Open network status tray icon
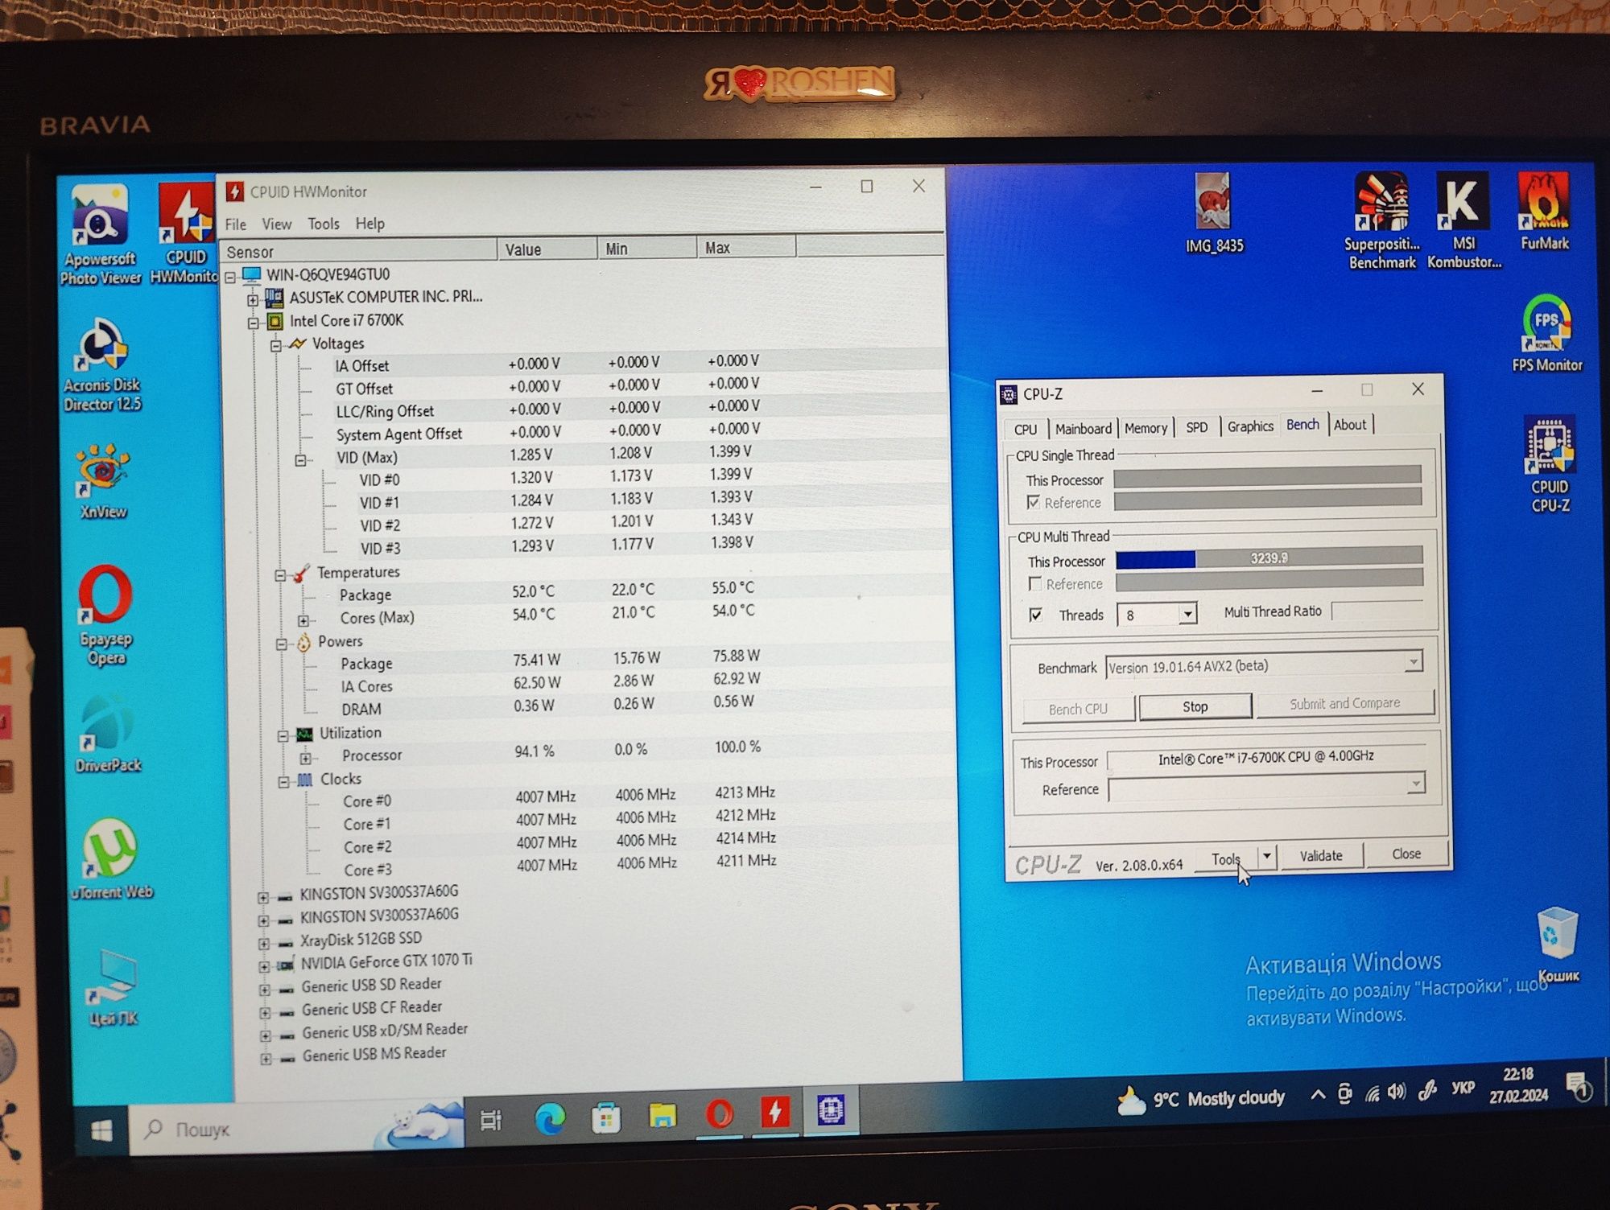Image resolution: width=1610 pixels, height=1210 pixels. 1373,1093
